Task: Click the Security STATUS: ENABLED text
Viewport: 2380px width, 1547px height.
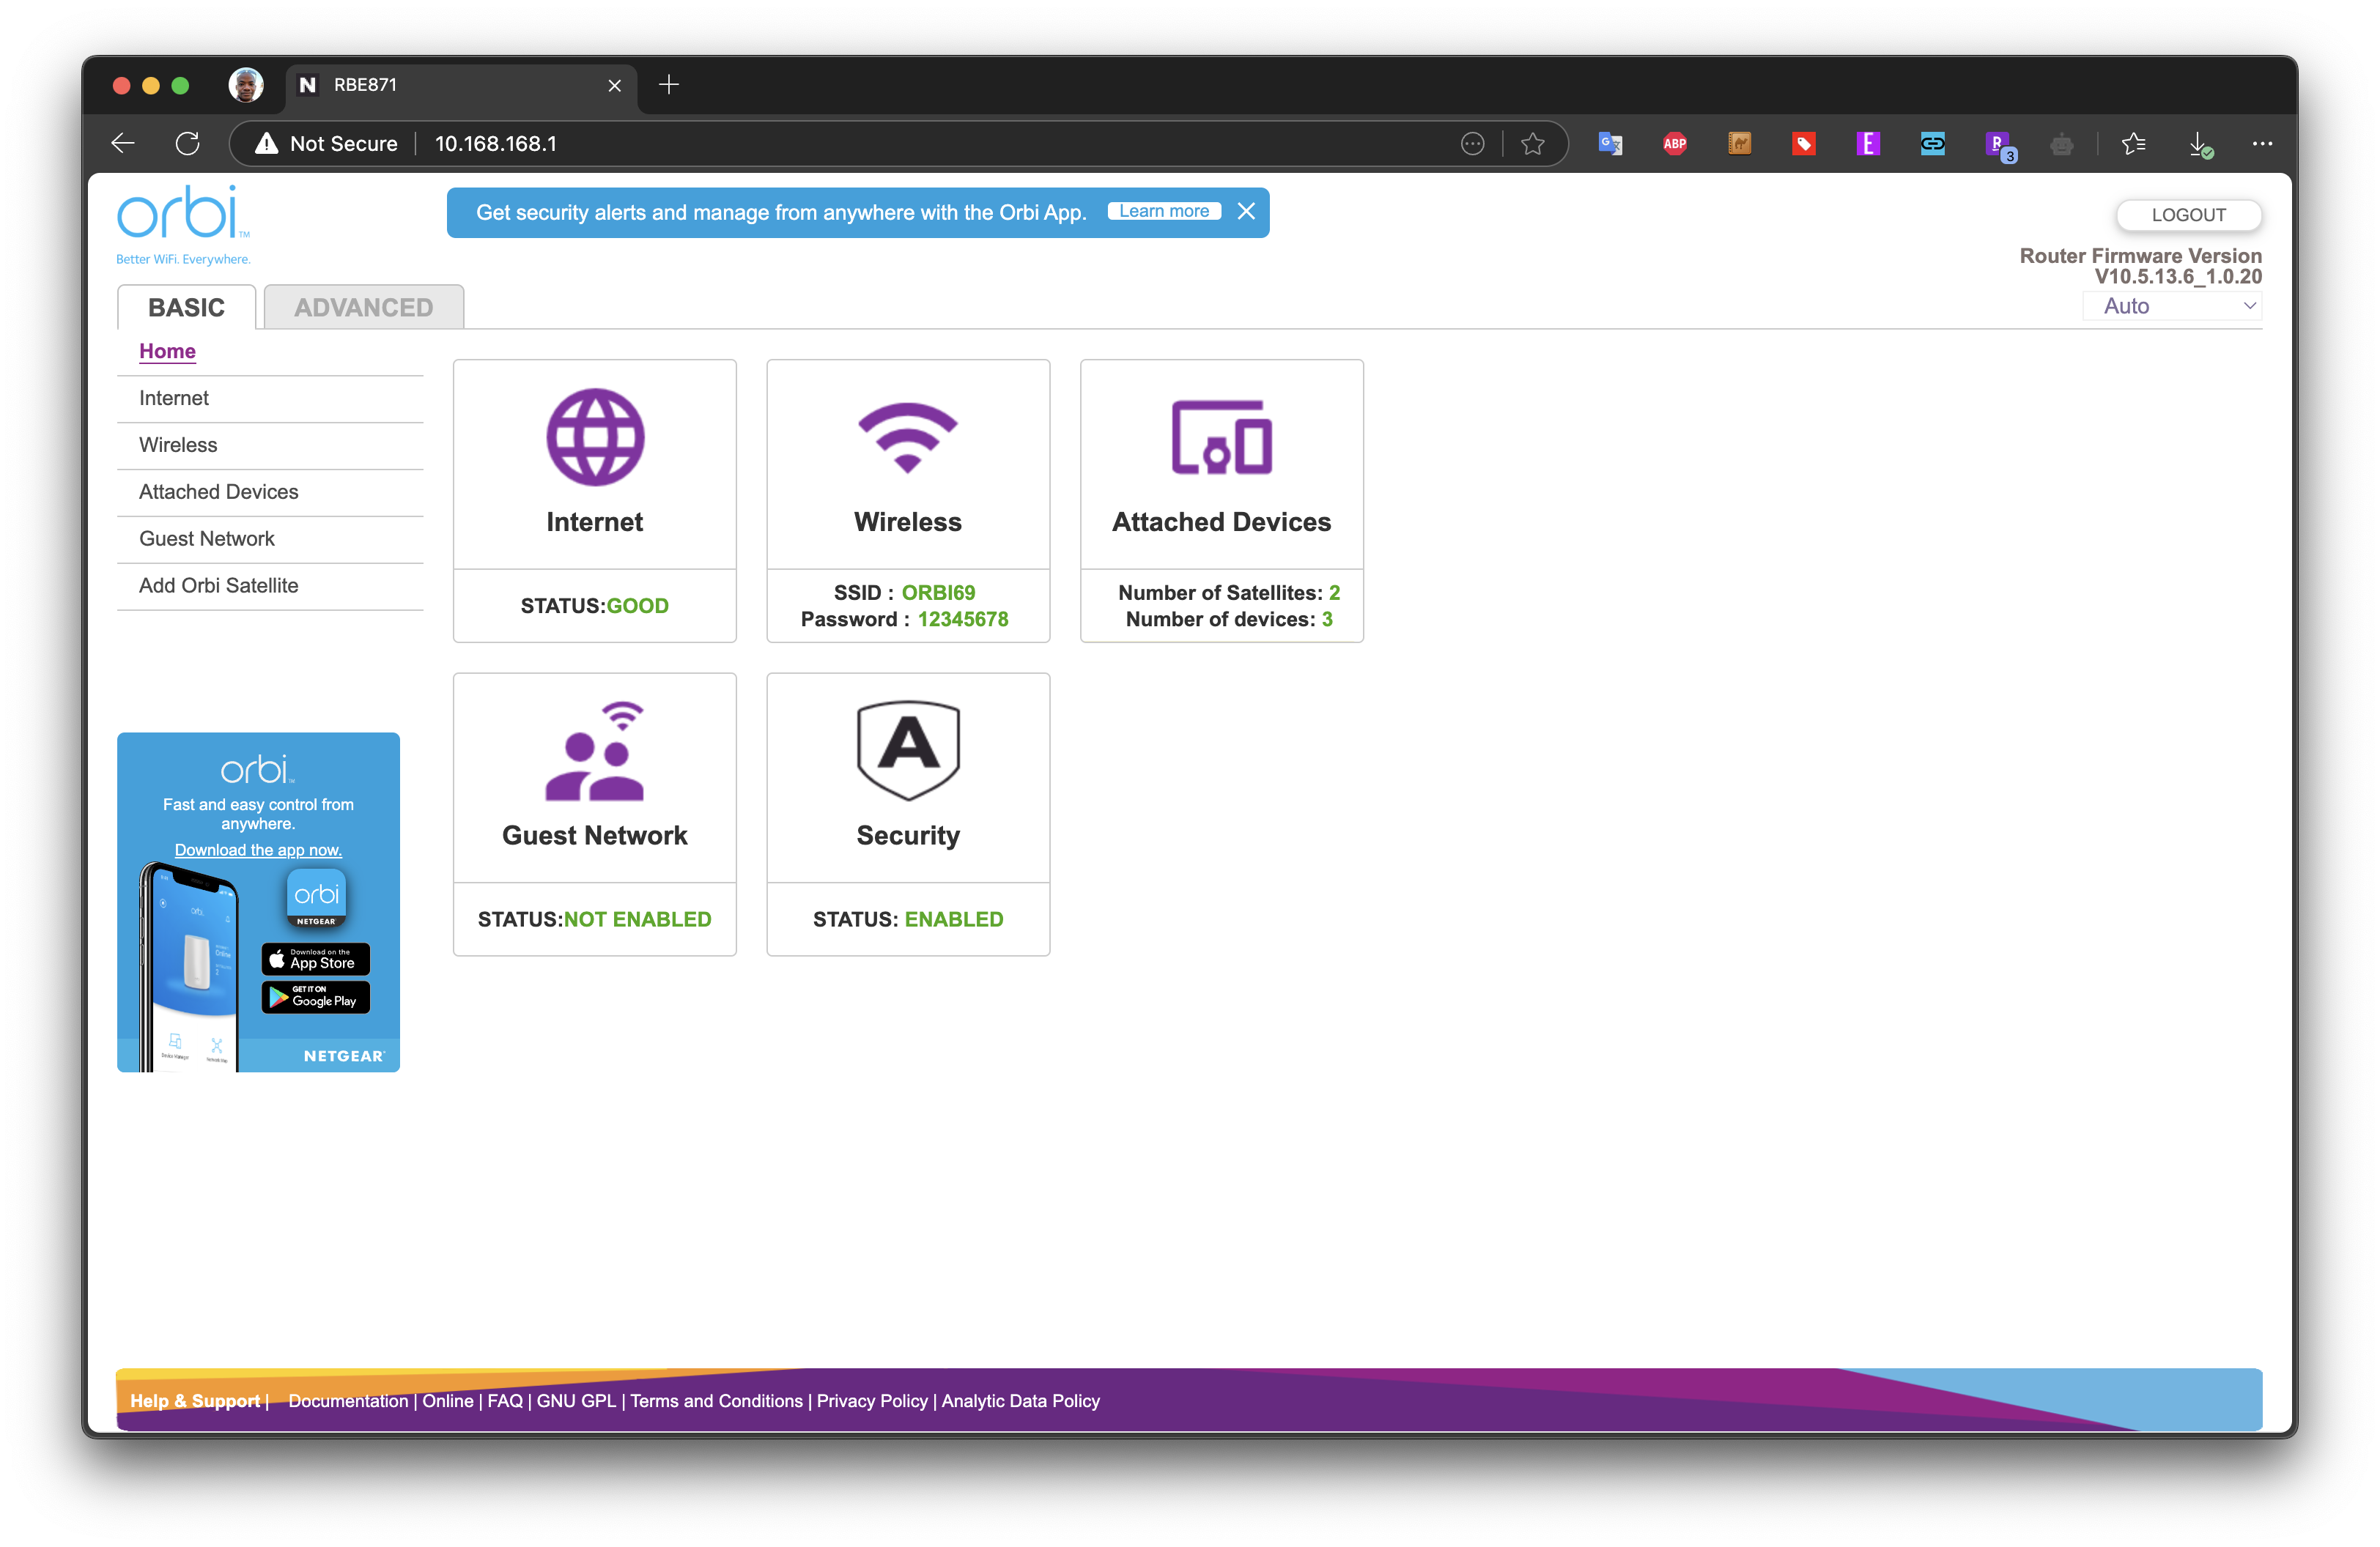Action: tap(908, 919)
